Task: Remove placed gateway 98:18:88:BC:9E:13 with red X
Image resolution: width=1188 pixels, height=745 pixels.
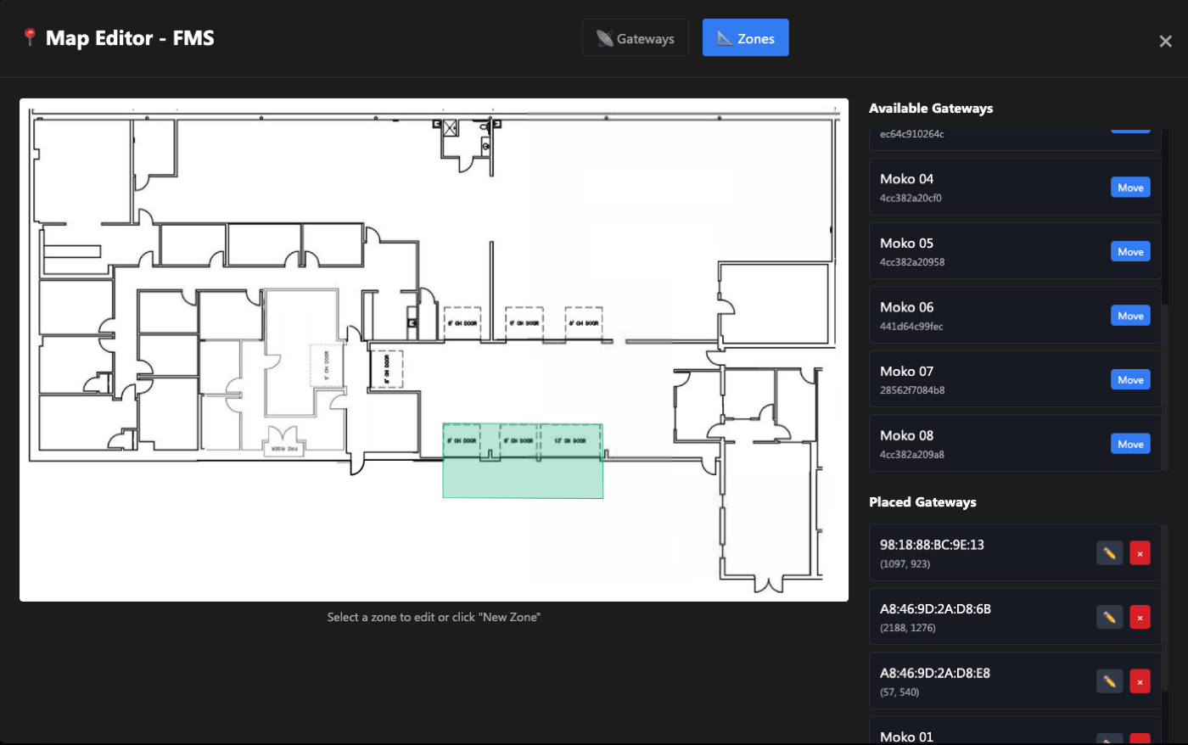Action: point(1140,552)
